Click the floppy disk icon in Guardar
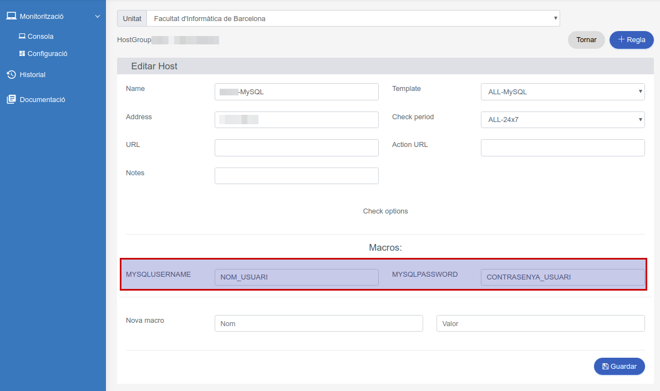This screenshot has width=660, height=391. coord(605,367)
